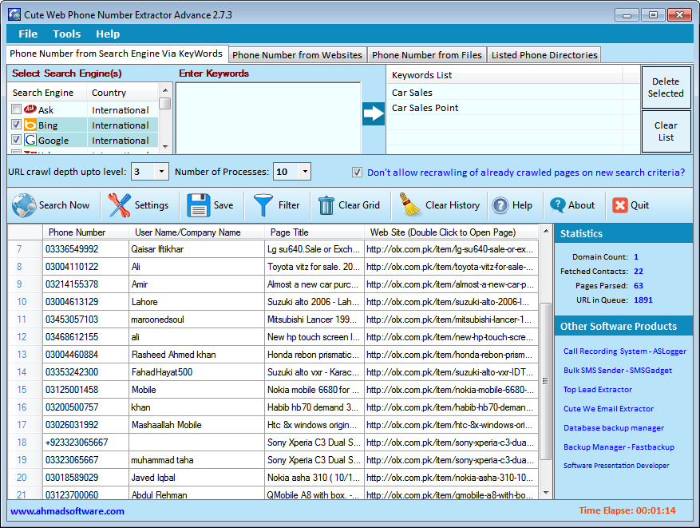Click the Save floppy disk icon
Viewport: 700px width, 528px height.
pyautogui.click(x=198, y=205)
